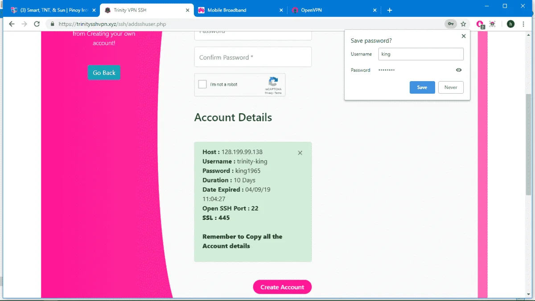Click the Confirm Password field

coord(253,57)
